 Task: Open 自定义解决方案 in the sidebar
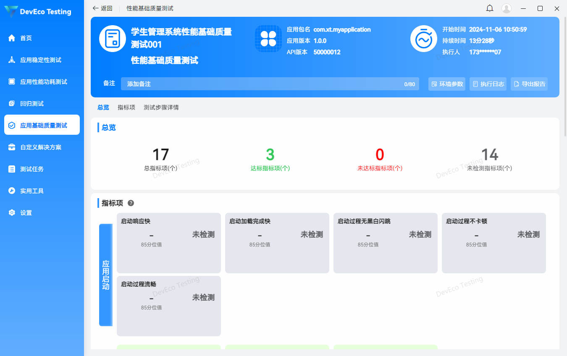click(x=42, y=147)
